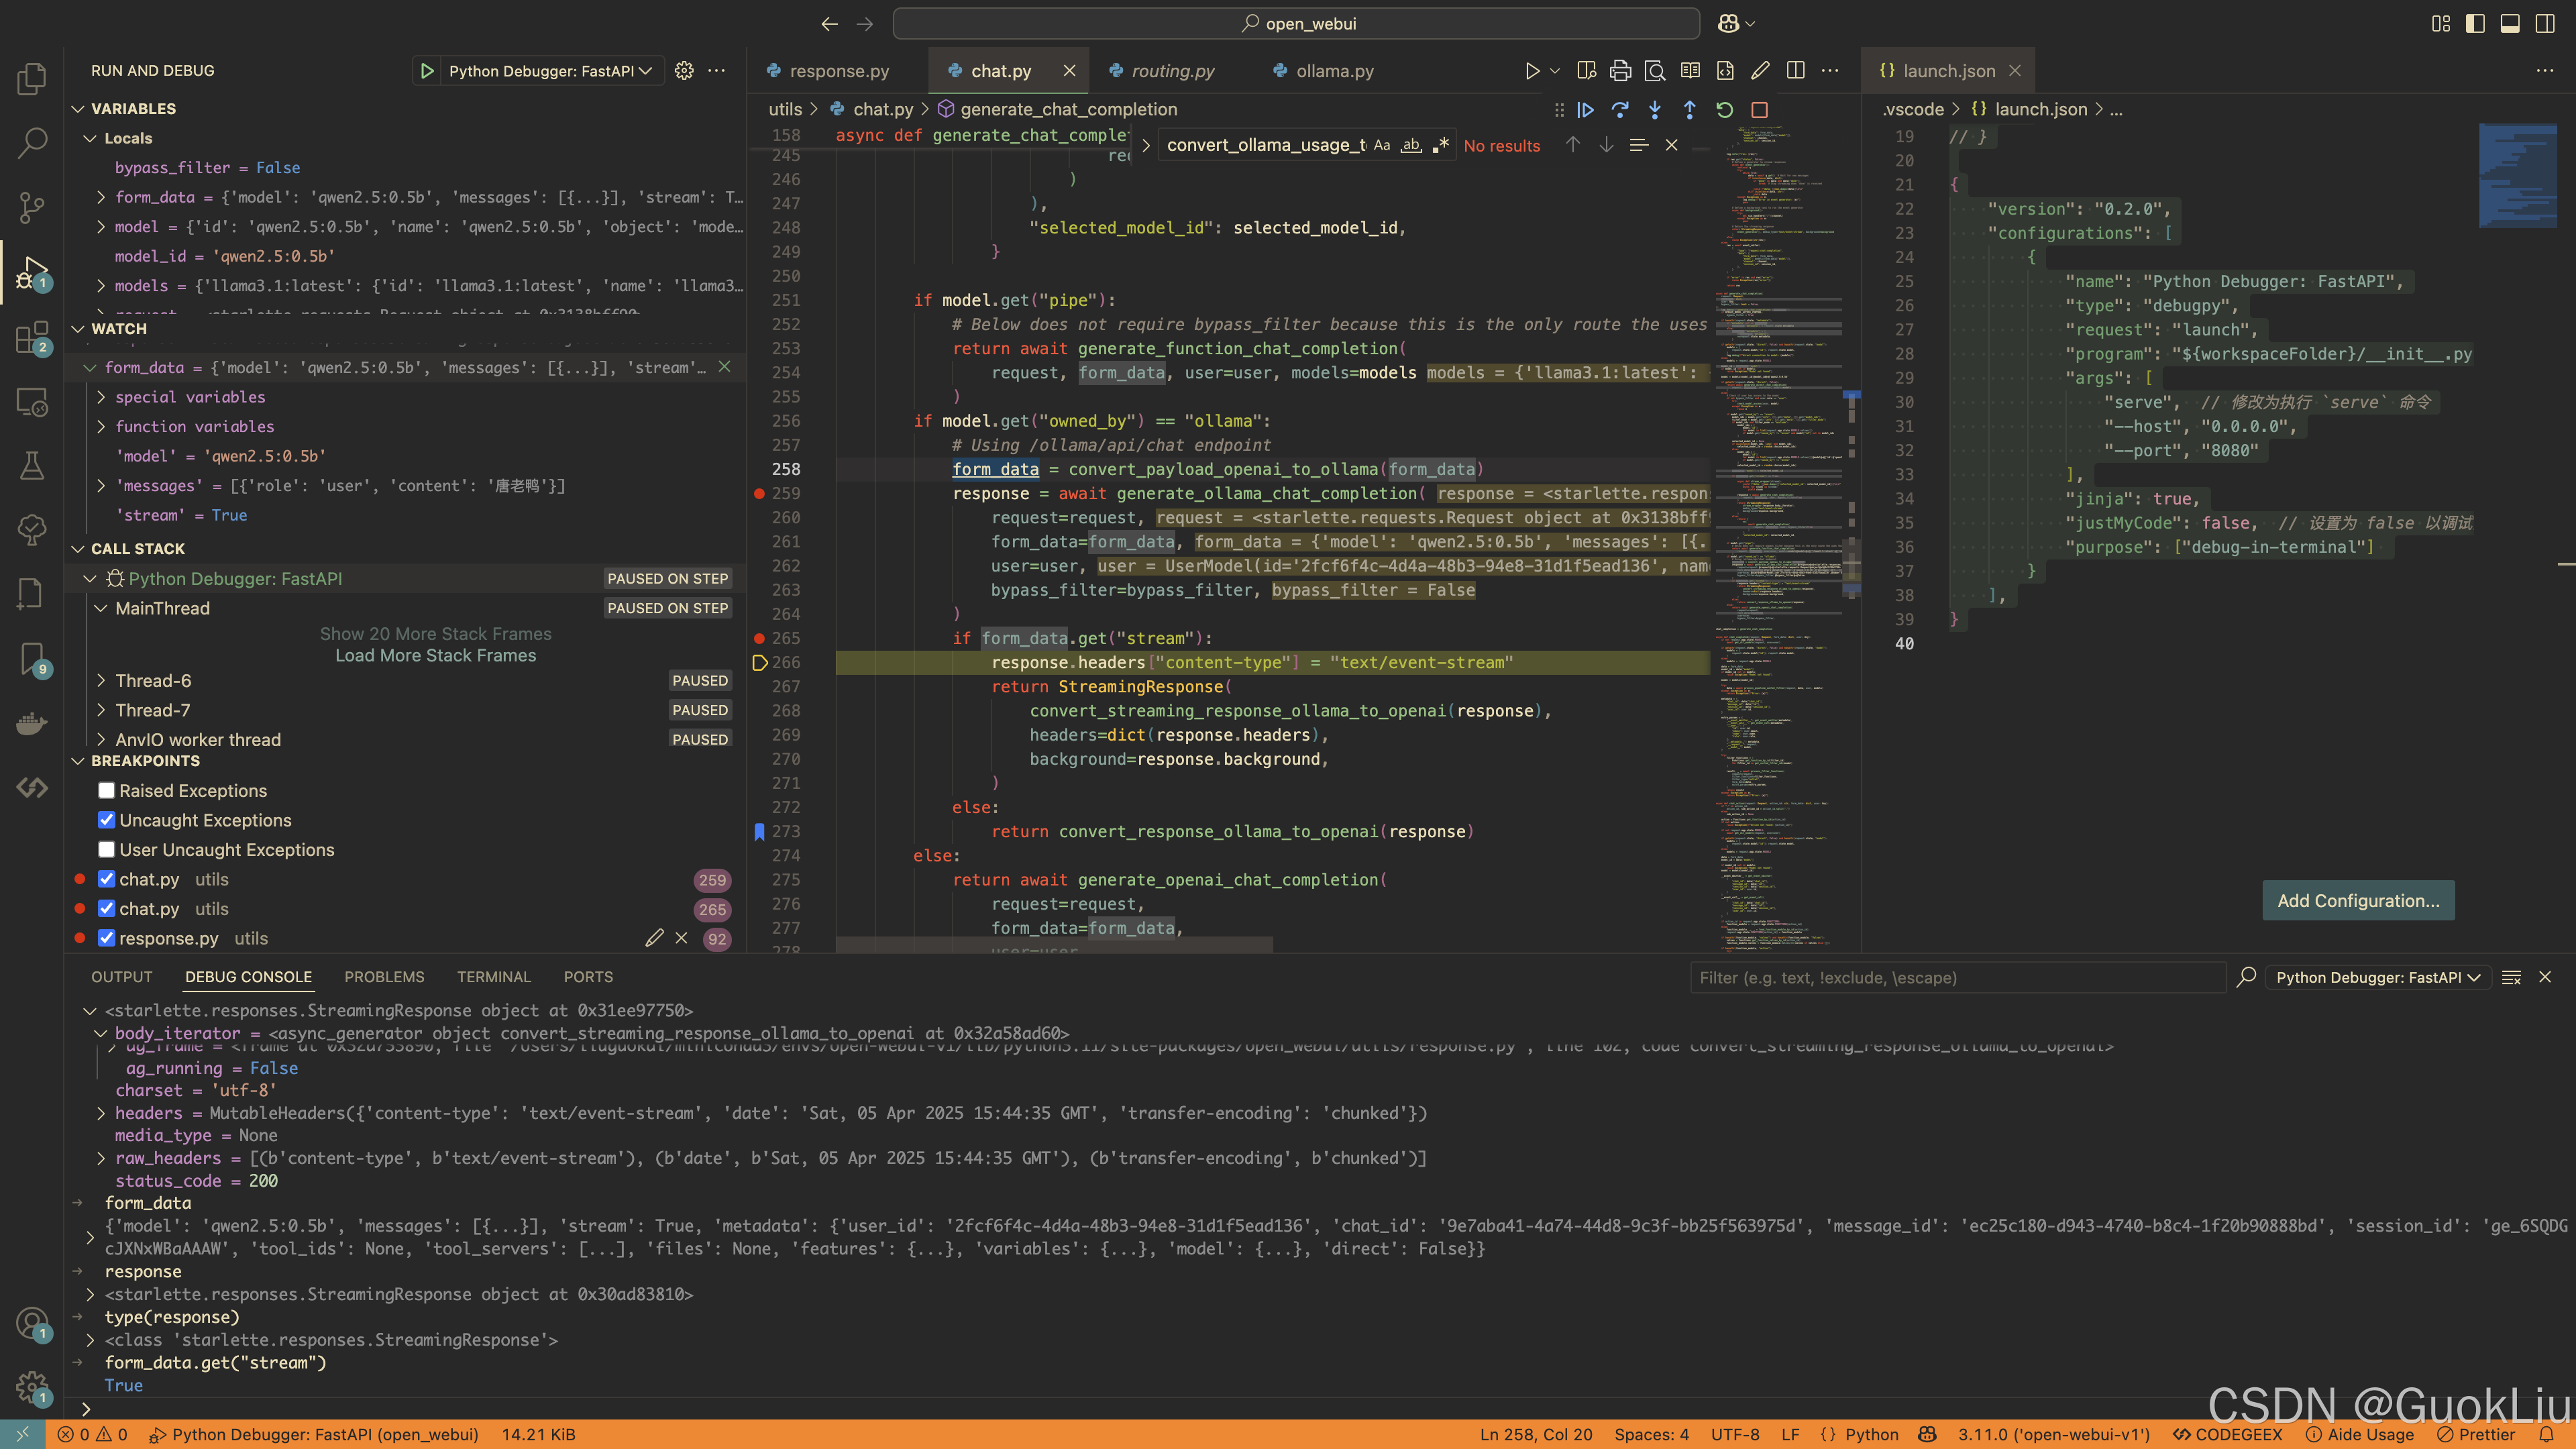Open the Explorer view in the activity bar

32,78
